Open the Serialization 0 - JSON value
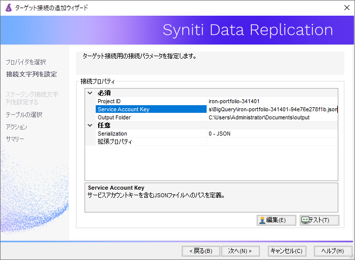Screen dimensions: 355x260 click(x=272, y=134)
